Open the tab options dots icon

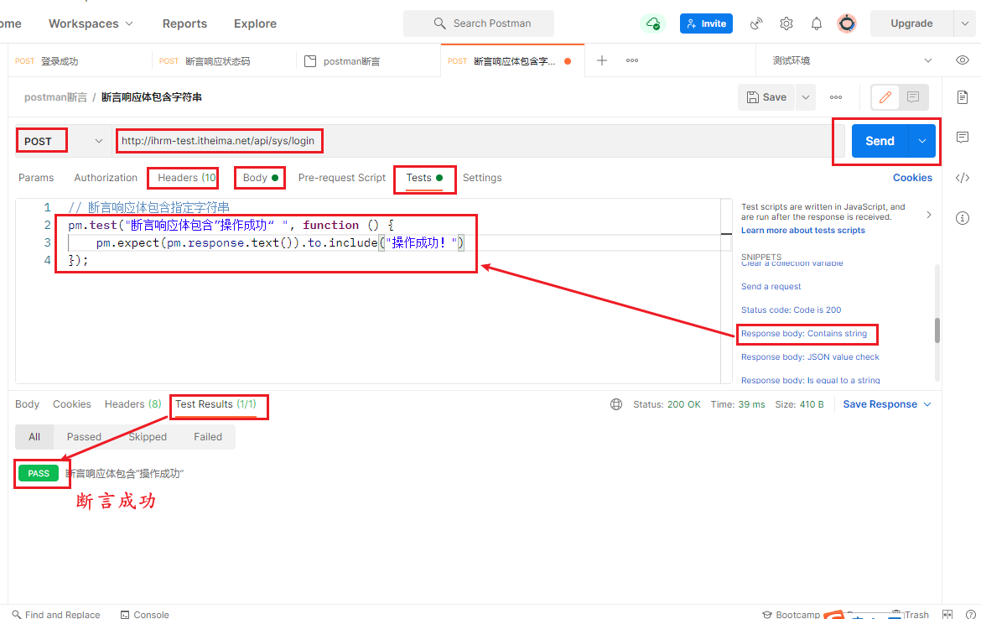click(632, 60)
